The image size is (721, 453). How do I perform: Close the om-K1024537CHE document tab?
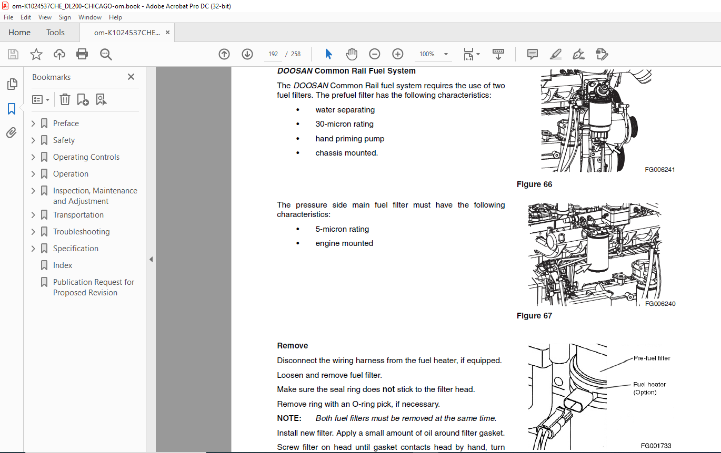coord(168,33)
